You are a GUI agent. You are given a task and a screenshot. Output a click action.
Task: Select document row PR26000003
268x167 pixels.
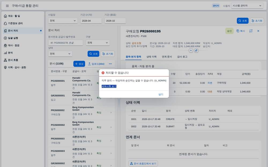coord(81,141)
